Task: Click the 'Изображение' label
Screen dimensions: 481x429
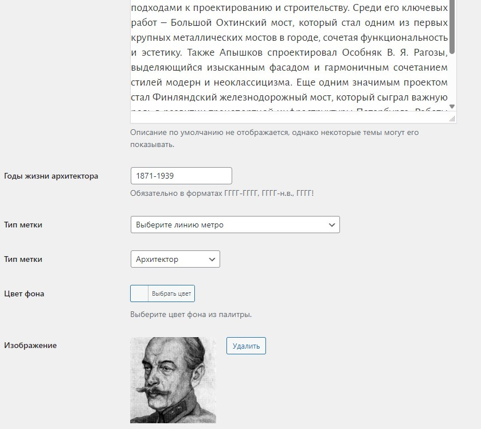Action: coord(30,345)
